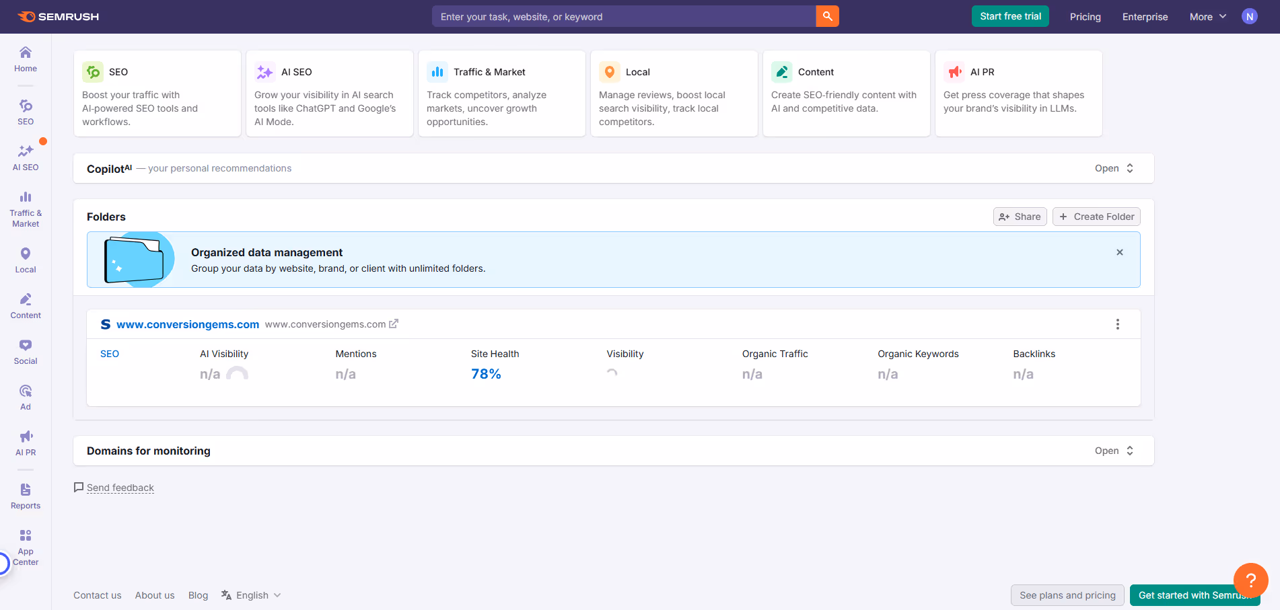Switch to the SEO tab on the domain card
Viewport: 1280px width, 610px height.
(x=110, y=353)
